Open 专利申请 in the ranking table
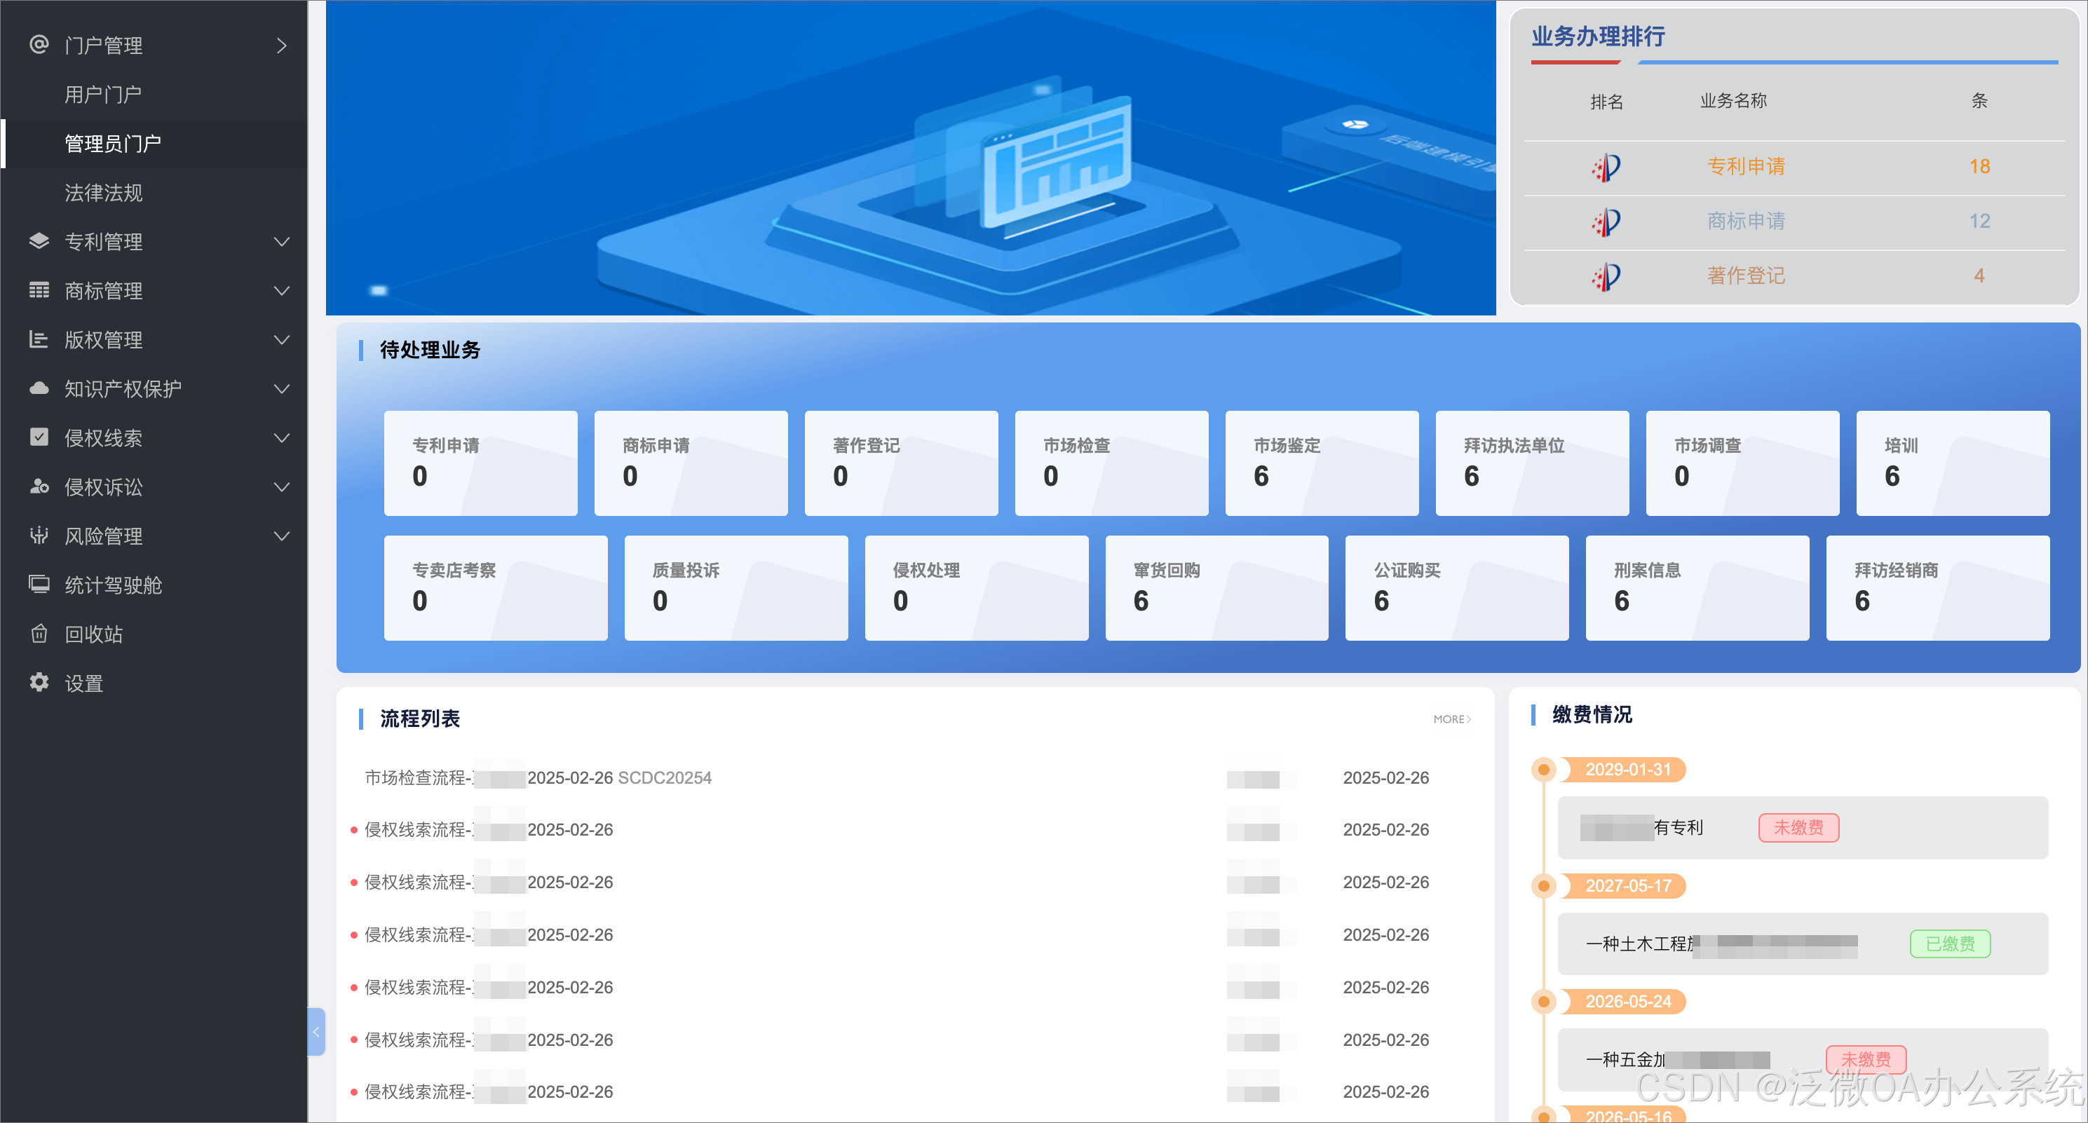The image size is (2088, 1123). pyautogui.click(x=1745, y=167)
